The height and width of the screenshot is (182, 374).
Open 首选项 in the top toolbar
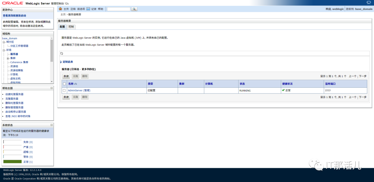click(81, 9)
